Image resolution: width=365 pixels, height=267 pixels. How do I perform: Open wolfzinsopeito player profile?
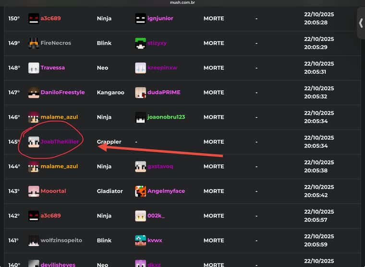[61, 241]
